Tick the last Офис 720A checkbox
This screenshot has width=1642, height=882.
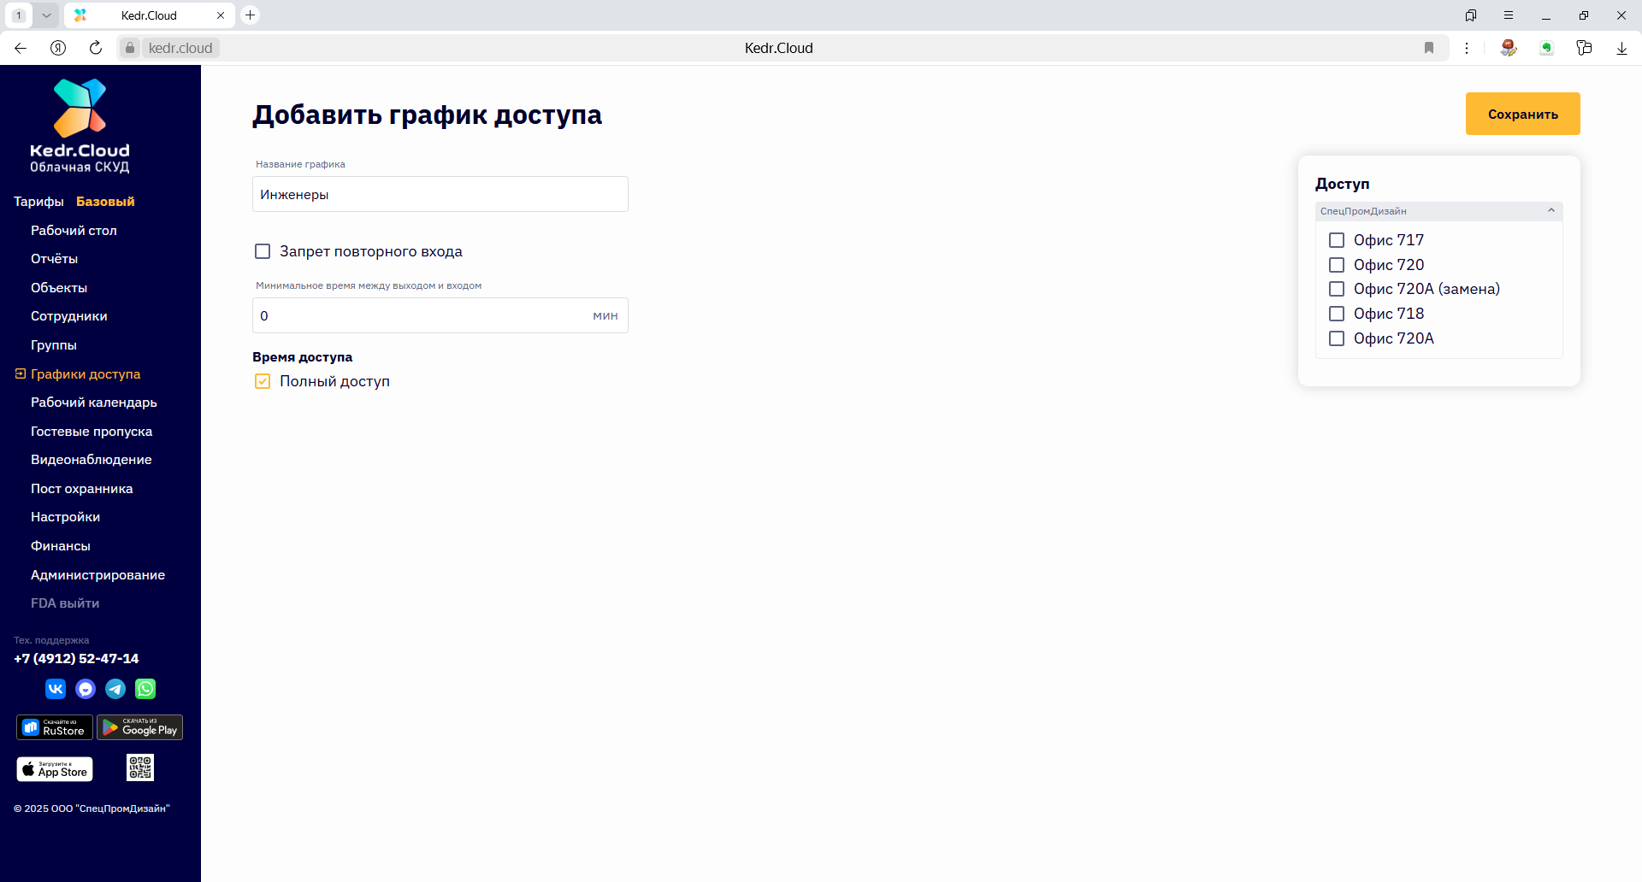coord(1337,338)
